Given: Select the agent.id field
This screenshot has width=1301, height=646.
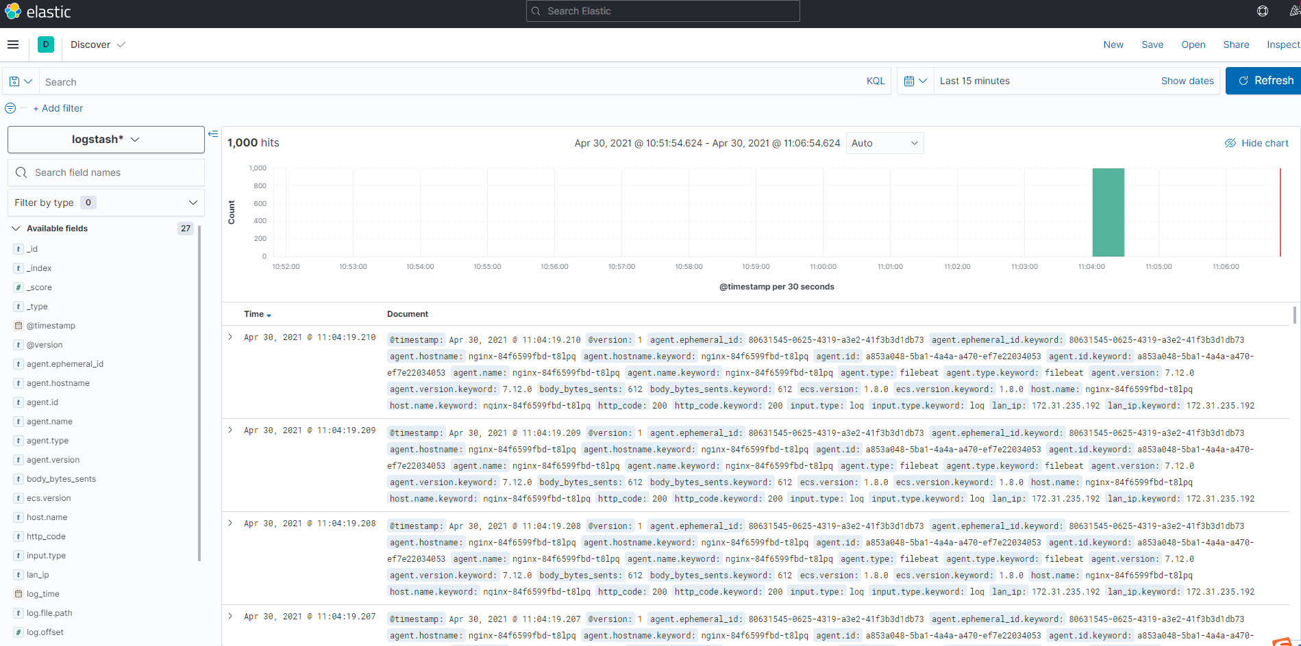Looking at the screenshot, I should pos(42,402).
